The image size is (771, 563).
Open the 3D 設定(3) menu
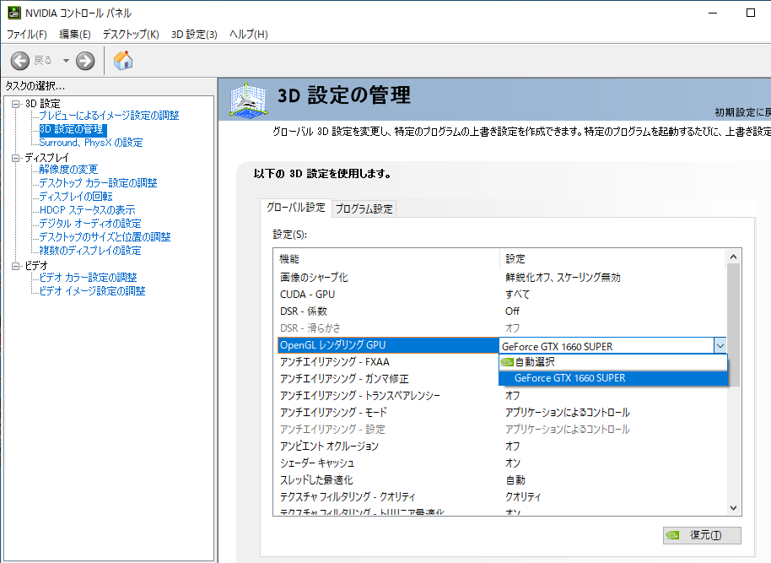tap(194, 34)
